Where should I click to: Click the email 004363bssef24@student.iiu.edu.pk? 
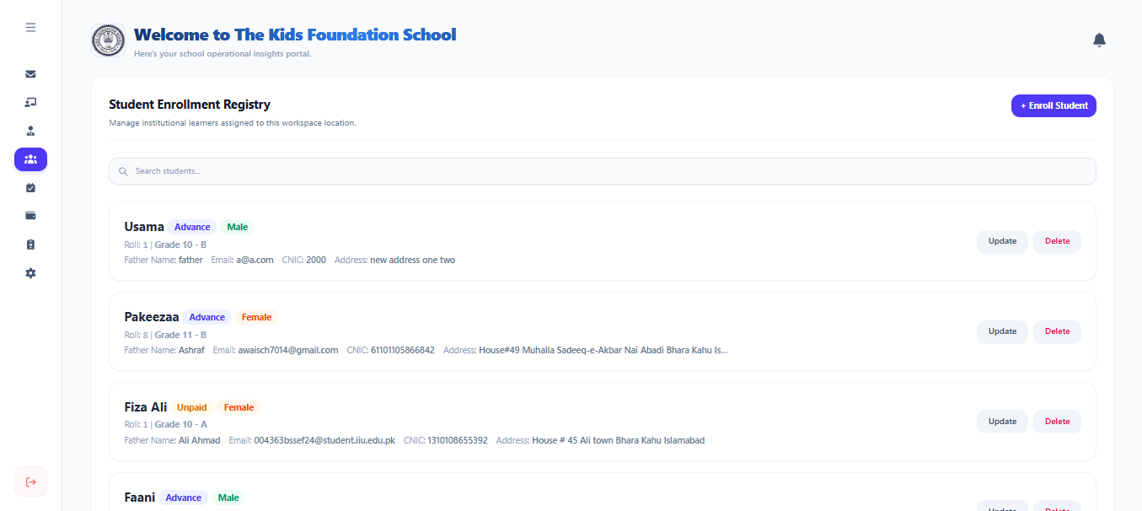324,440
